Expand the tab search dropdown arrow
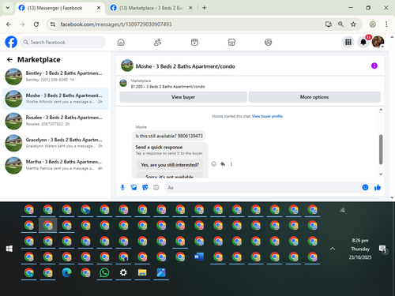This screenshot has width=395, height=296. 8,8
